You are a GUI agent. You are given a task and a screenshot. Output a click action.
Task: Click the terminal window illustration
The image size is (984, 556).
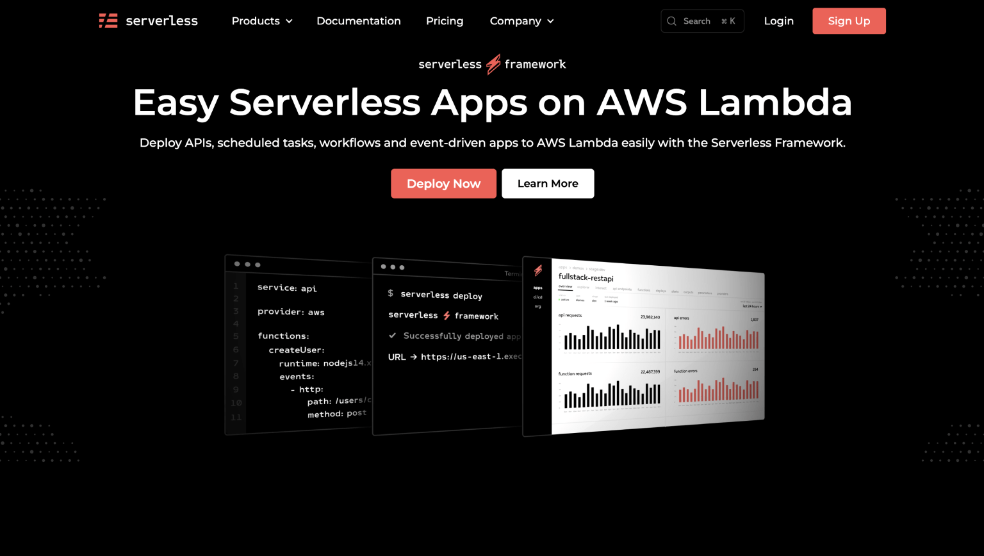pos(447,347)
